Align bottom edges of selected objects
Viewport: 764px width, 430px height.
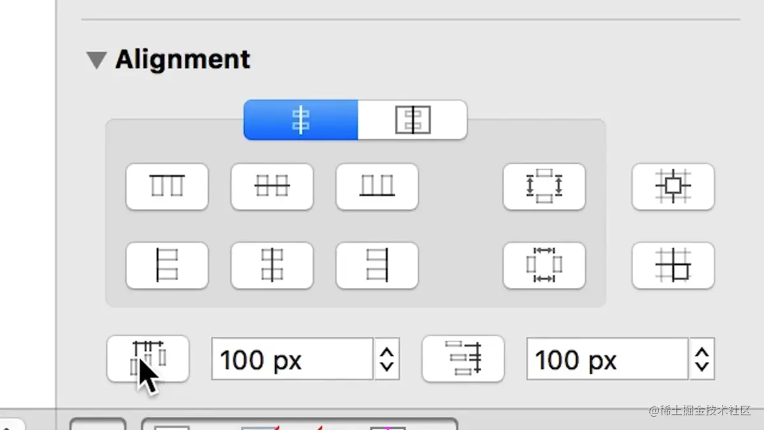(x=377, y=187)
